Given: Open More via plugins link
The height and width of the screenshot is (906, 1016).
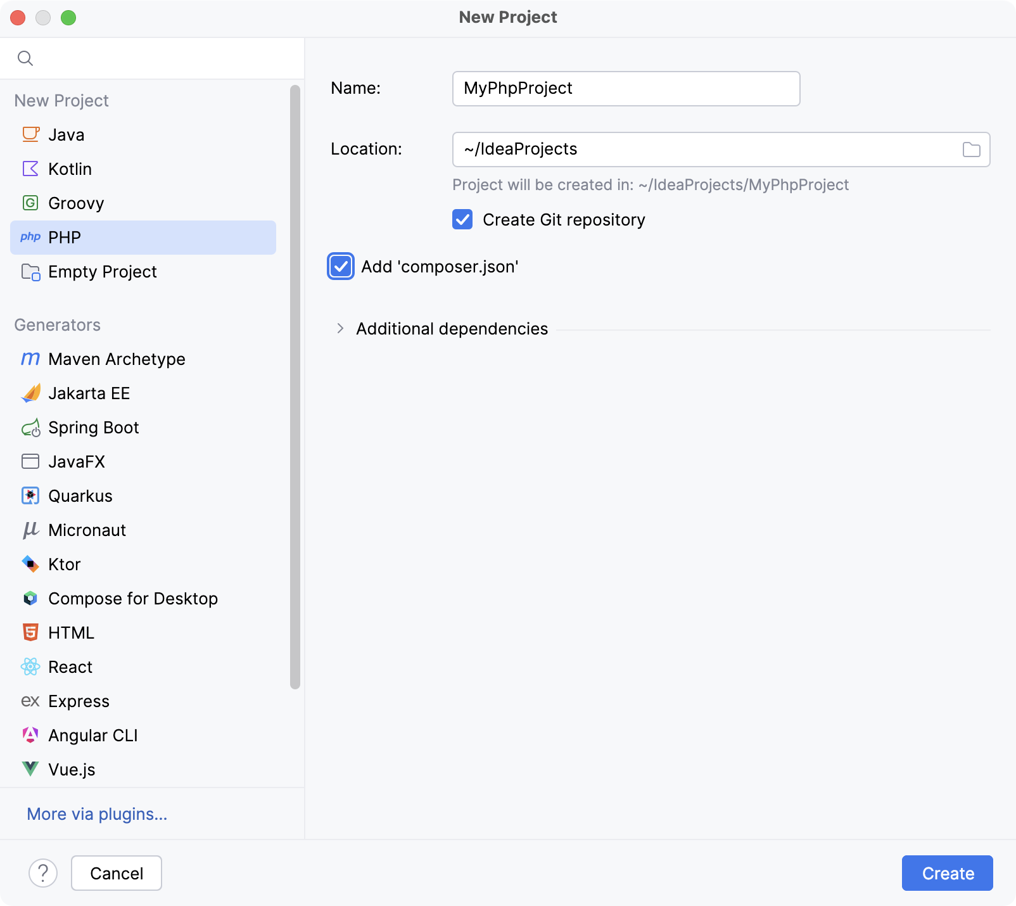Looking at the screenshot, I should (x=96, y=813).
